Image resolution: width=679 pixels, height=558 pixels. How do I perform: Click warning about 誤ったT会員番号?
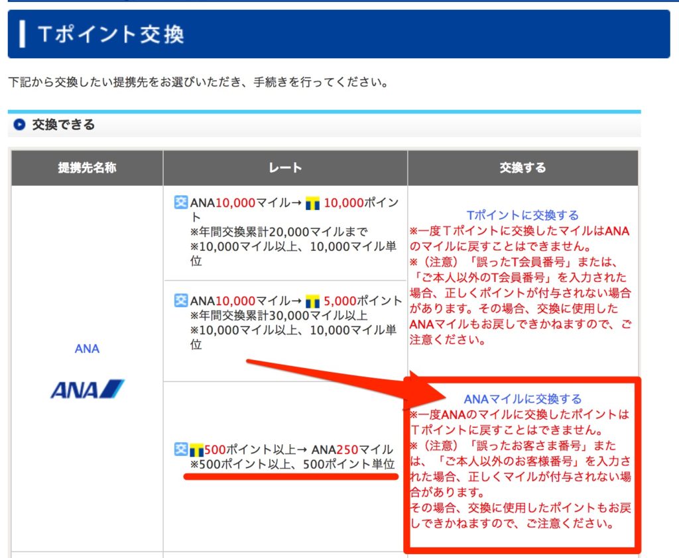point(521,301)
